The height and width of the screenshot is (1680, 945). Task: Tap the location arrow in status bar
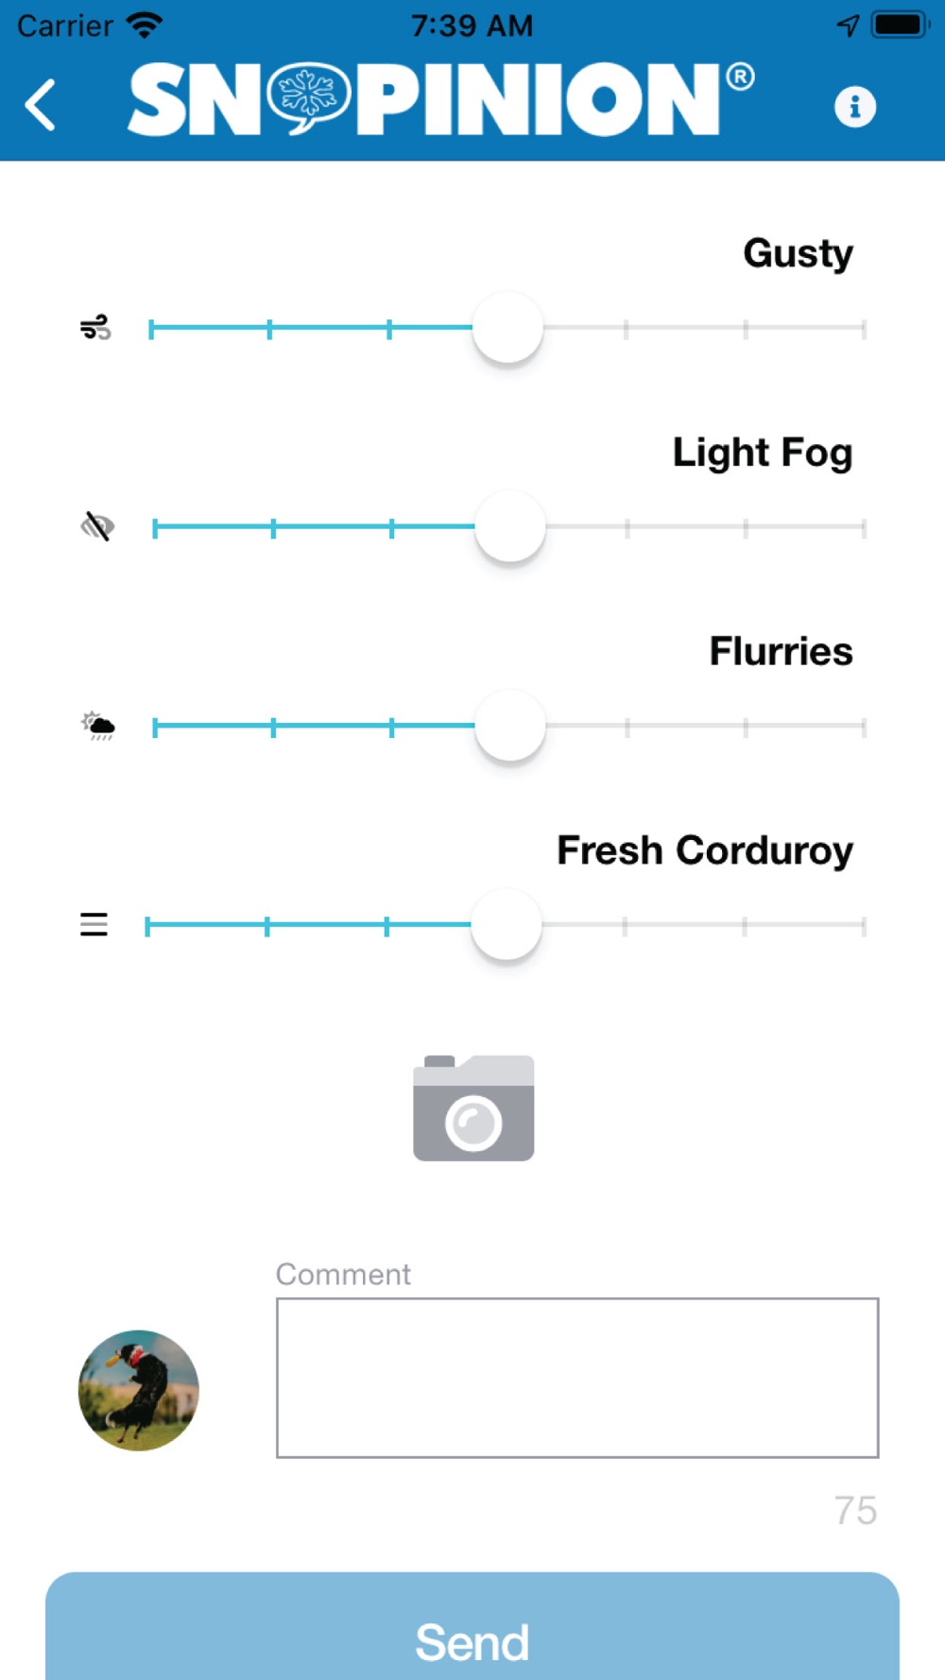[x=848, y=26]
